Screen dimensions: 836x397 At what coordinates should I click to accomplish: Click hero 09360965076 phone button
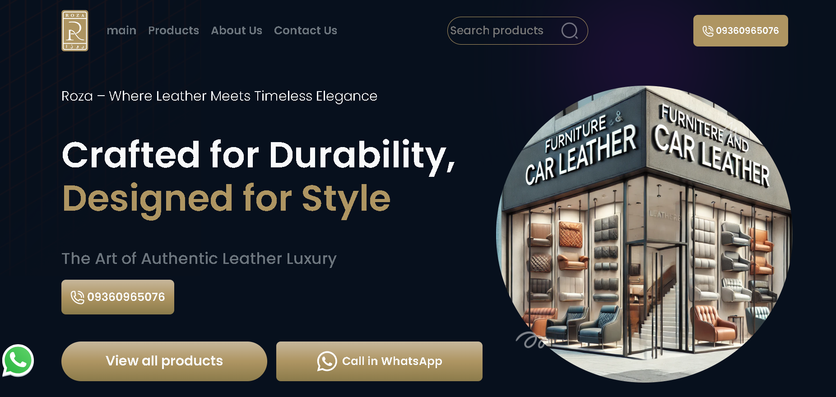pos(118,297)
